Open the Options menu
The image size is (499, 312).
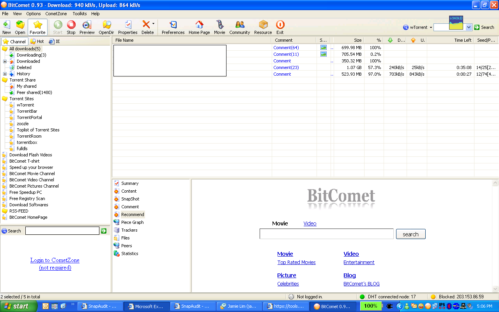(x=34, y=14)
